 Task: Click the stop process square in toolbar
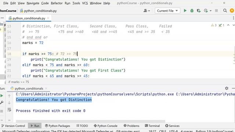[x=216, y=11]
